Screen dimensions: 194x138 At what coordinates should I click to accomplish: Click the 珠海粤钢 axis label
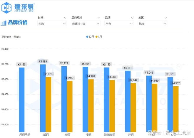coord(110,134)
